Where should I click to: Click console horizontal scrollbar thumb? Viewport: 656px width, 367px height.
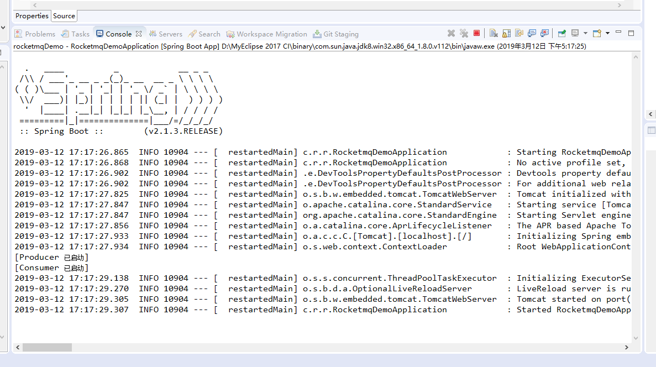click(48, 347)
